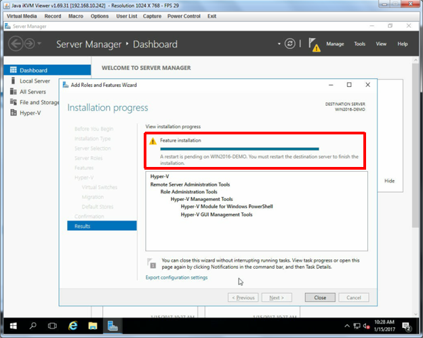The height and width of the screenshot is (338, 423).
Task: Open the Power Control menu
Action: click(x=184, y=16)
